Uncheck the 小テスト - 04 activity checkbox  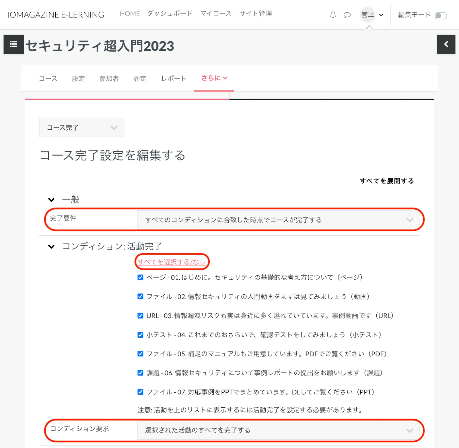click(140, 335)
